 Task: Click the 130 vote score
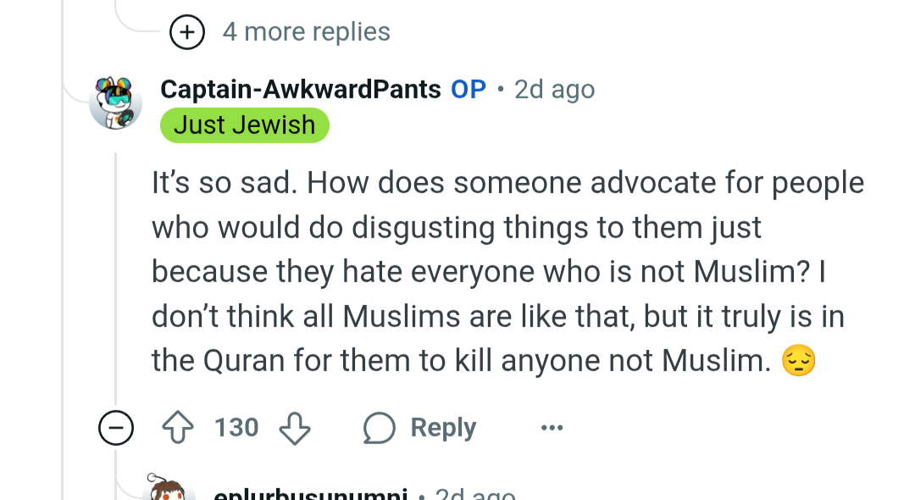[x=236, y=428]
